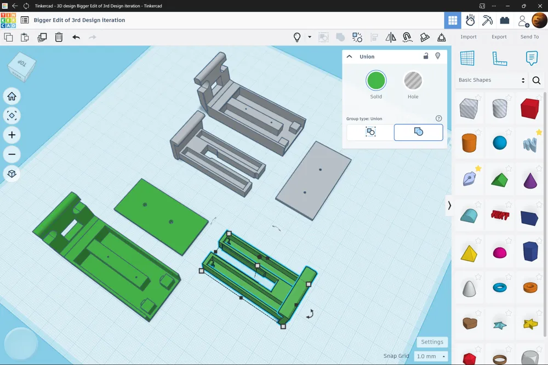The height and width of the screenshot is (365, 548).
Task: Collapse the shapes panel chevron
Action: click(x=449, y=206)
